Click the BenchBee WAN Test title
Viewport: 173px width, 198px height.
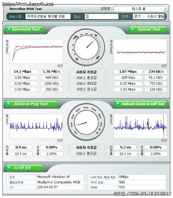tap(26, 9)
